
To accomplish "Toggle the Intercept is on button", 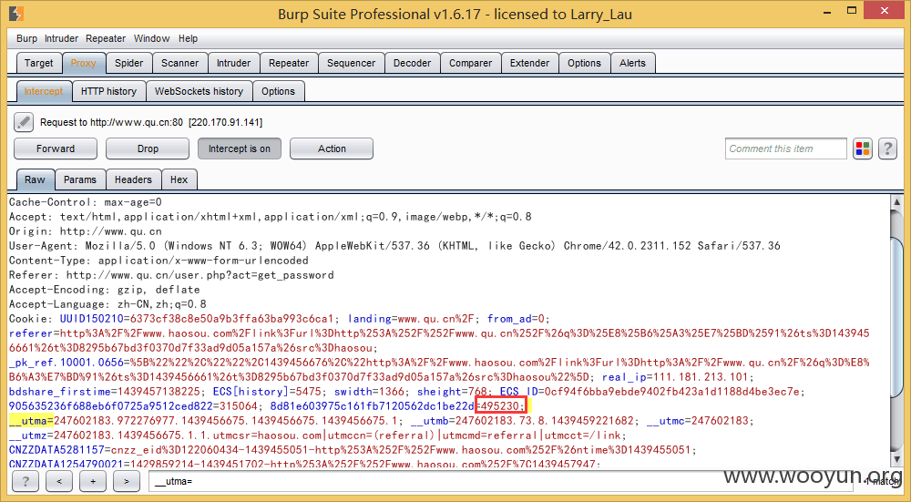I will click(240, 149).
